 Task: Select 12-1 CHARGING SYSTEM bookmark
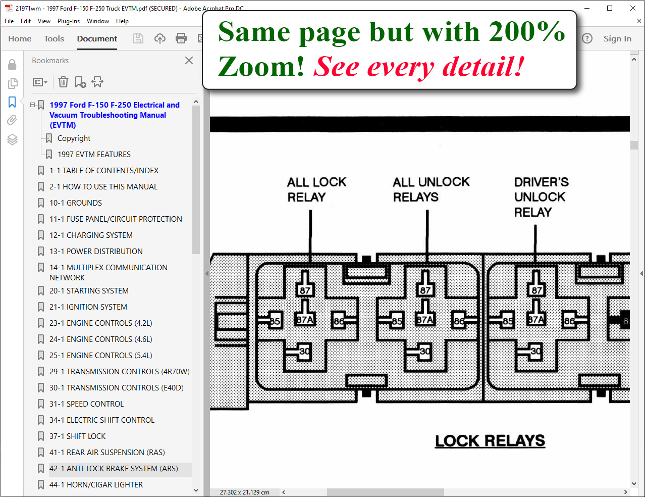pyautogui.click(x=91, y=235)
